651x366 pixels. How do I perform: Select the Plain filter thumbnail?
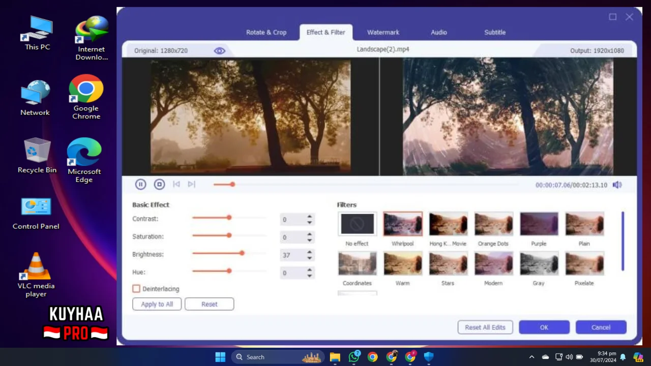(x=584, y=224)
